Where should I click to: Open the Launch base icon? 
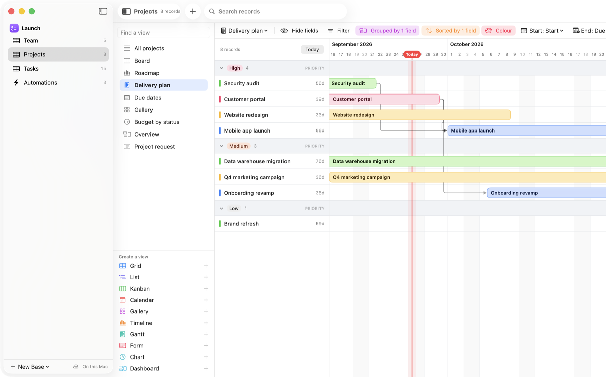point(14,28)
